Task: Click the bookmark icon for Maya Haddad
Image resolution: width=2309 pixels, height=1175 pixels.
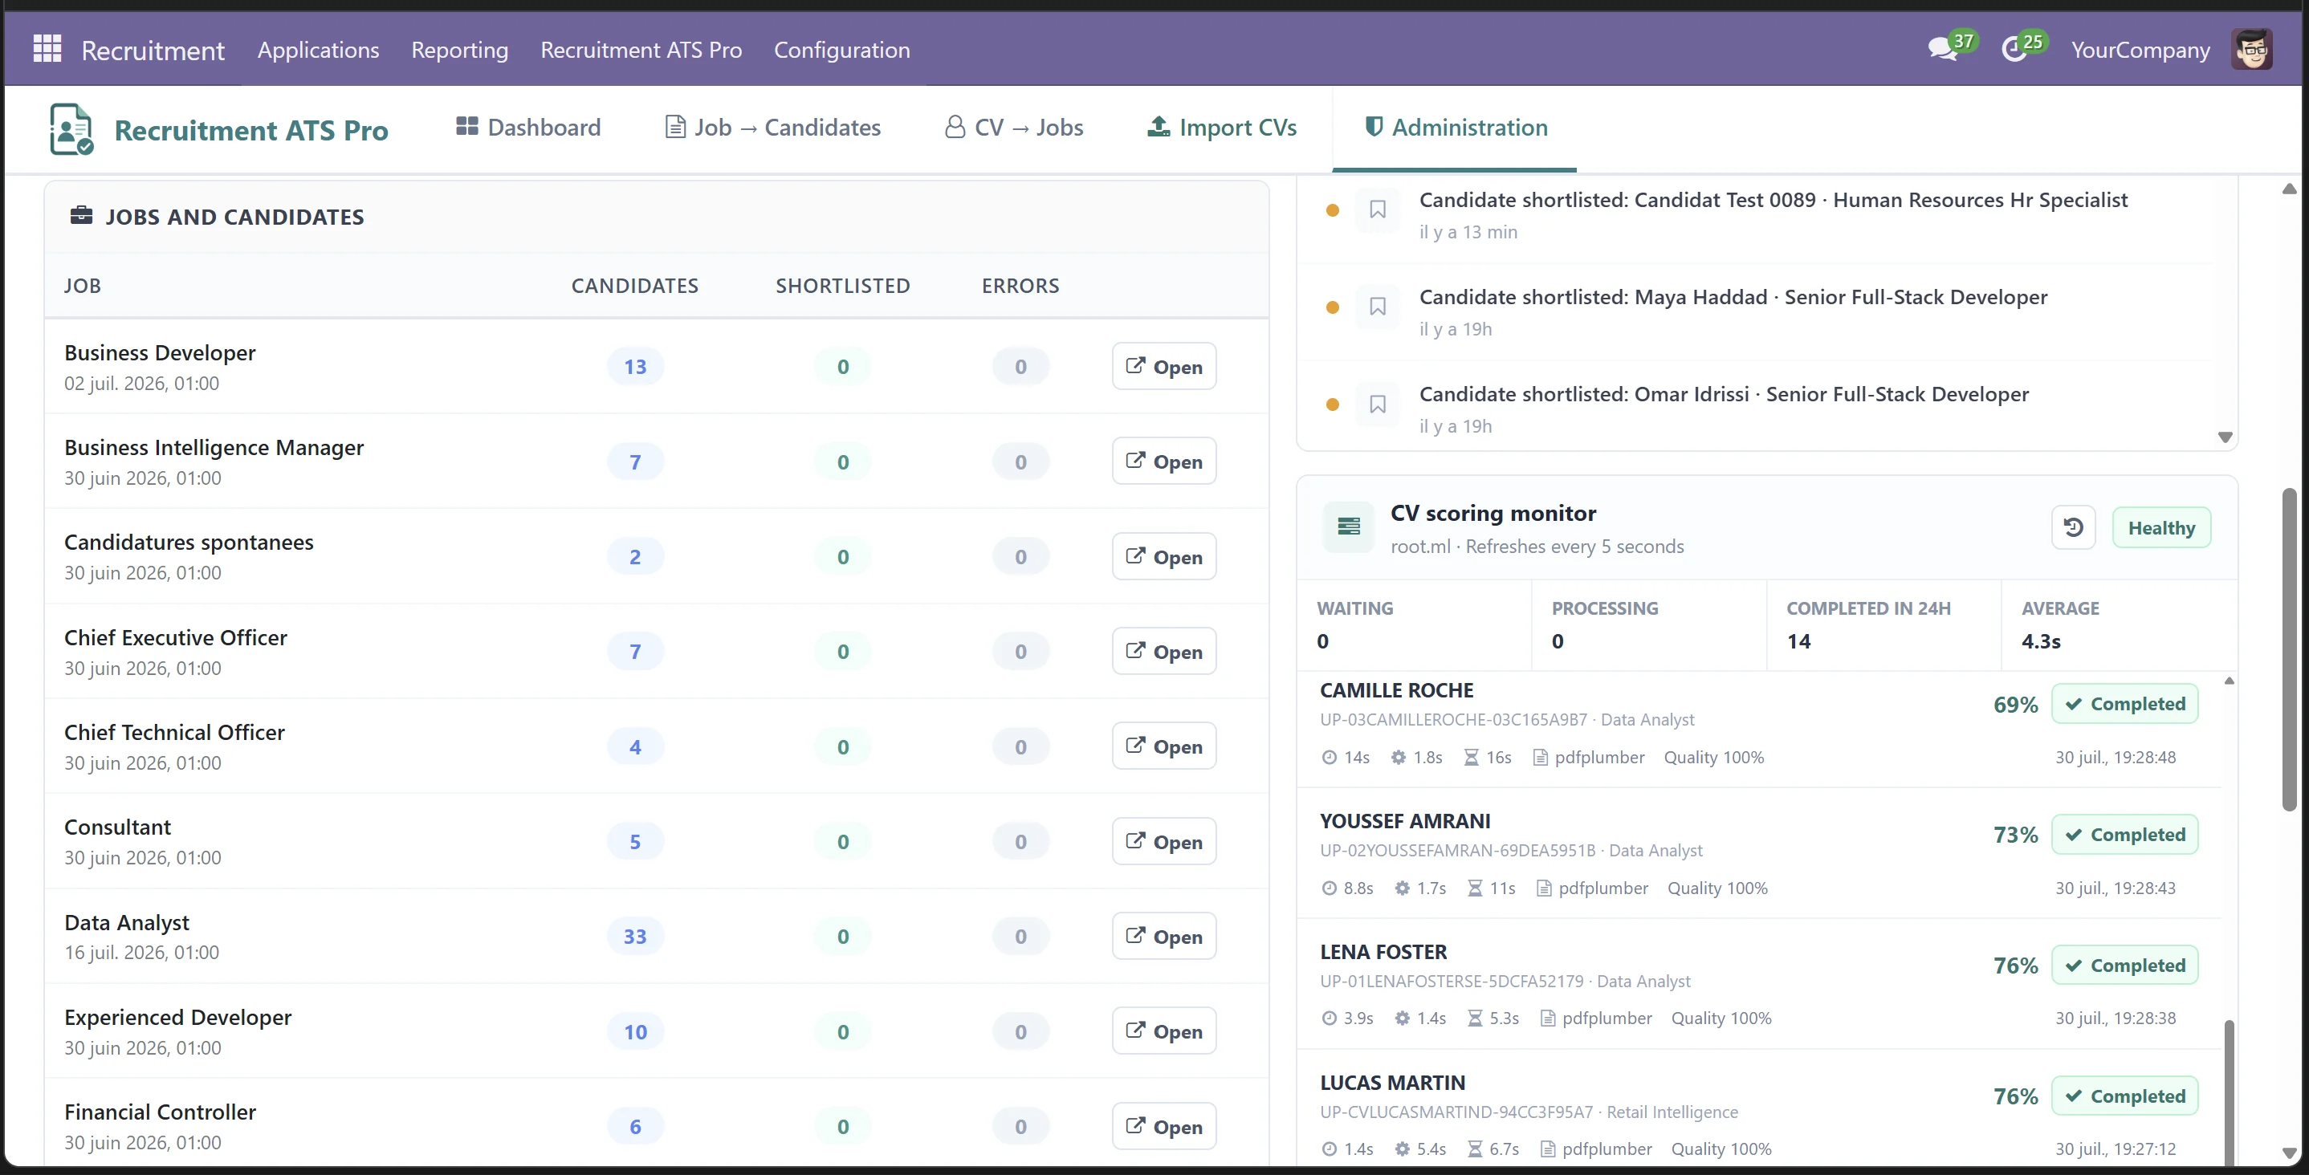Action: (1378, 307)
